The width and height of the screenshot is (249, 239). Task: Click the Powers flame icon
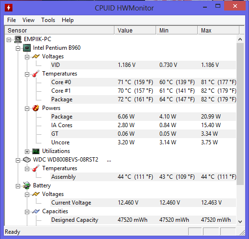[36, 108]
